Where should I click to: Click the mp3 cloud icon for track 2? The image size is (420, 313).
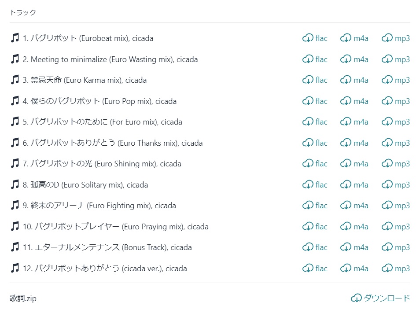(x=387, y=59)
